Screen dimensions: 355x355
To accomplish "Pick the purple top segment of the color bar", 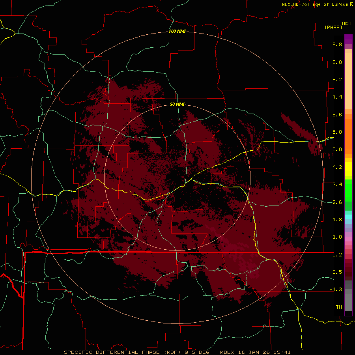I will [x=348, y=39].
